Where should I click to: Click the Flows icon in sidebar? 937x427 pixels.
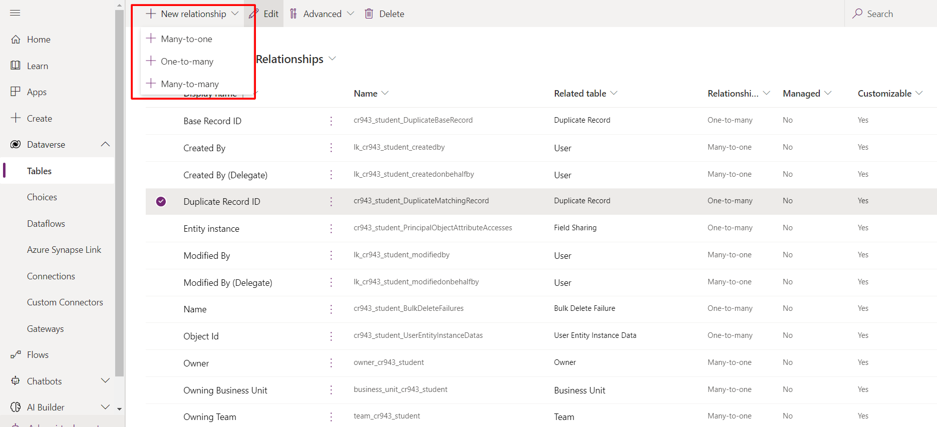(x=16, y=354)
